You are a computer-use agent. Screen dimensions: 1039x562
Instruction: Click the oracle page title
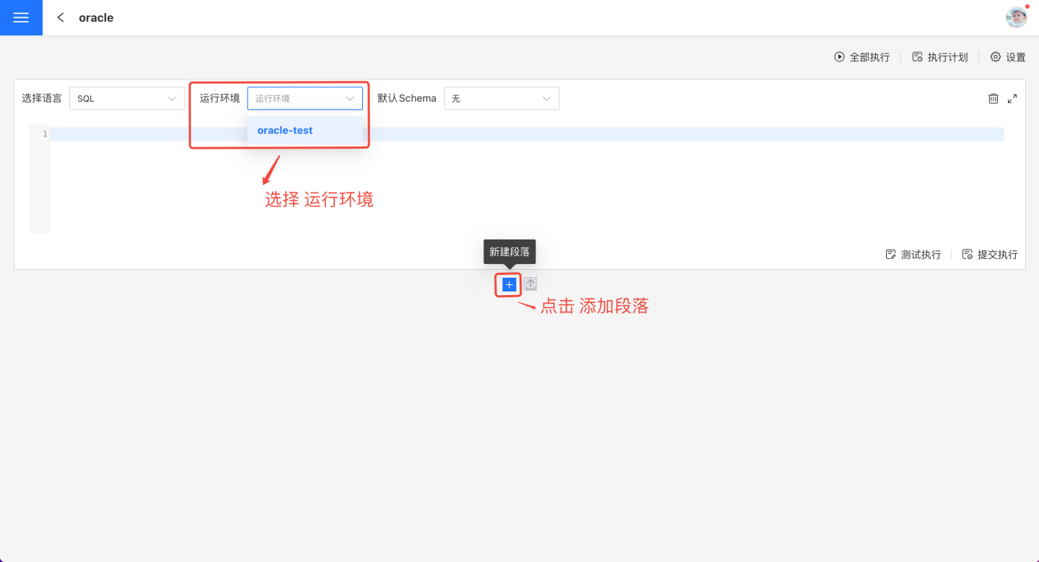tap(96, 17)
